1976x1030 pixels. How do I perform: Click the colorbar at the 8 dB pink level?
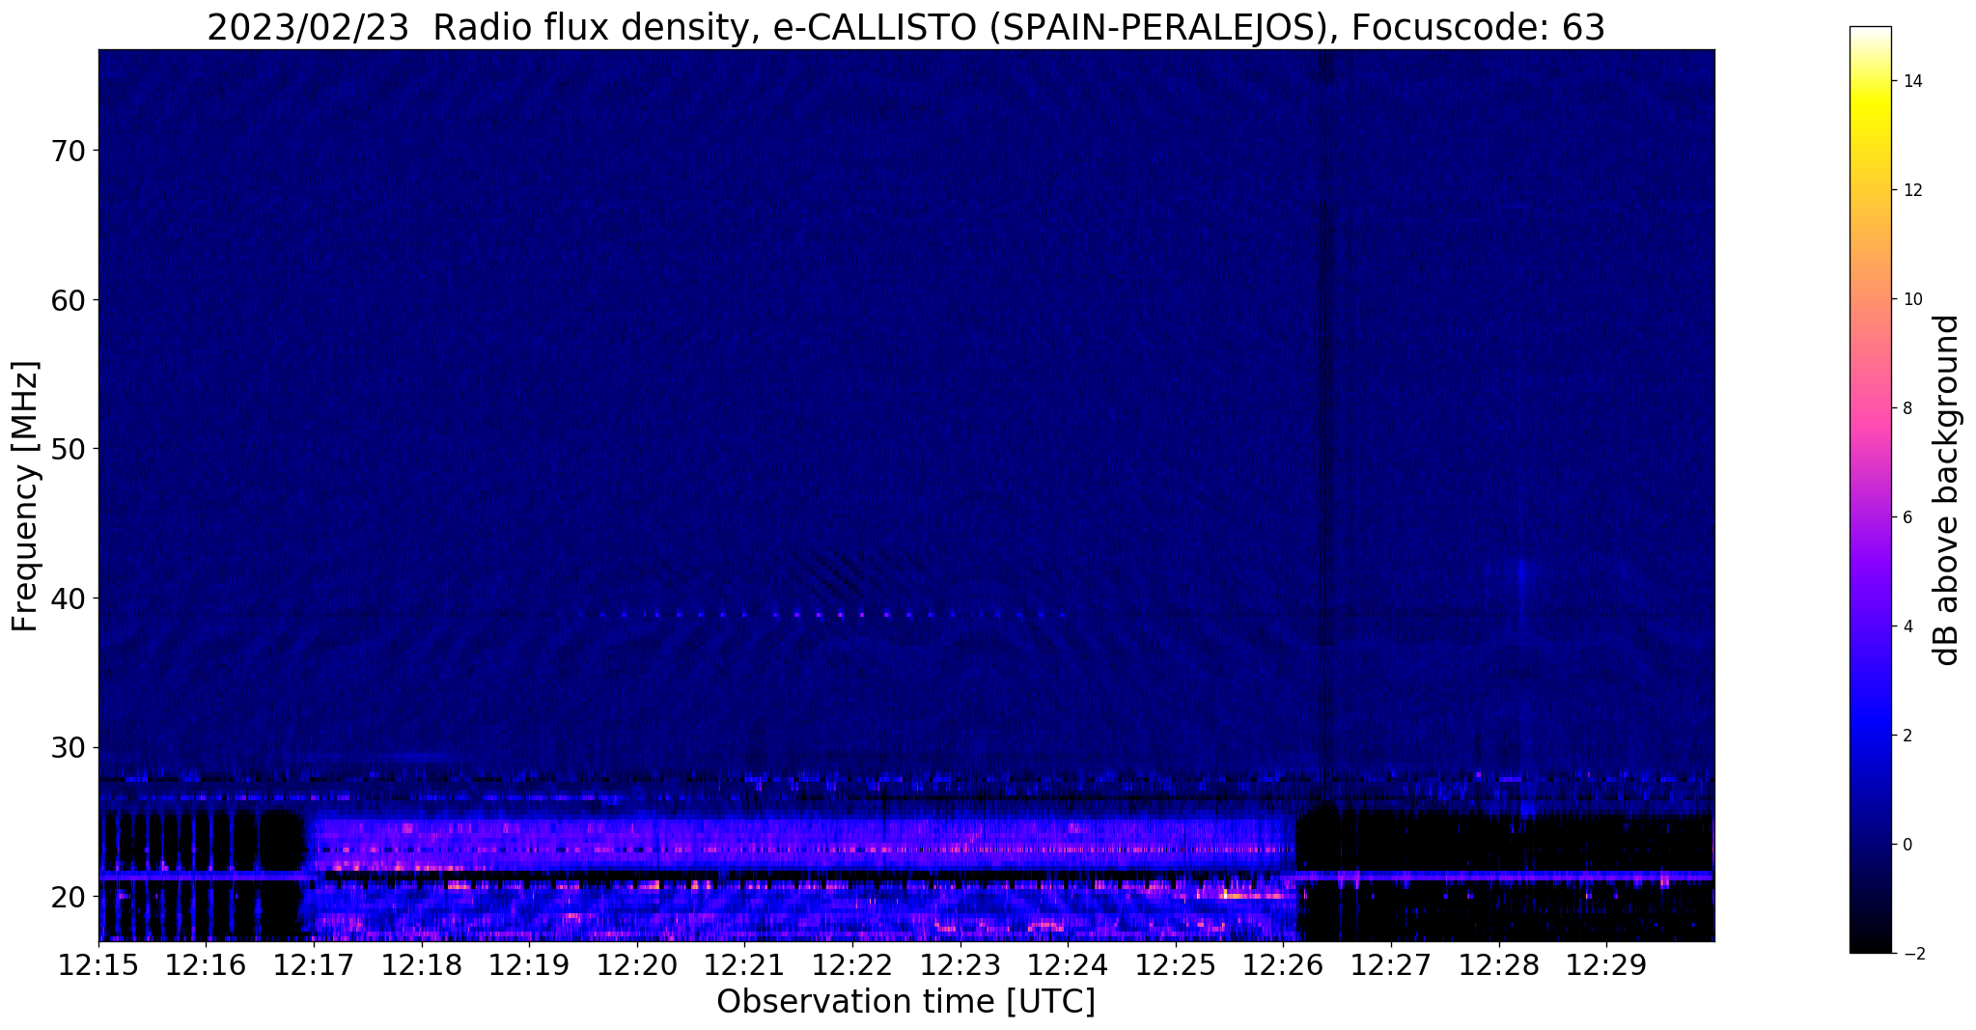coord(1870,408)
